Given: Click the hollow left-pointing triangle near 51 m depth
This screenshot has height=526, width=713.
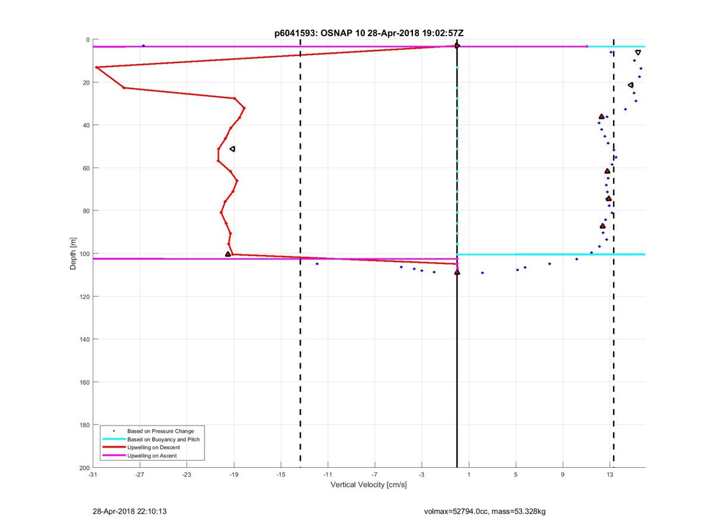Looking at the screenshot, I should click(232, 149).
